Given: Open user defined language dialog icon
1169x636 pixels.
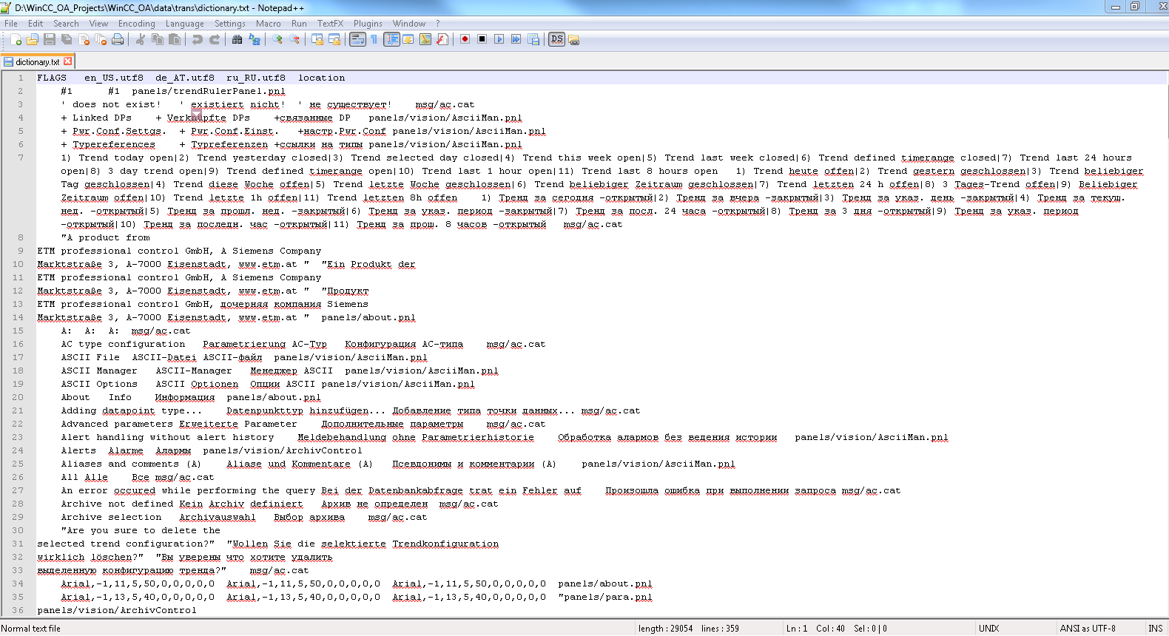Looking at the screenshot, I should (x=408, y=39).
